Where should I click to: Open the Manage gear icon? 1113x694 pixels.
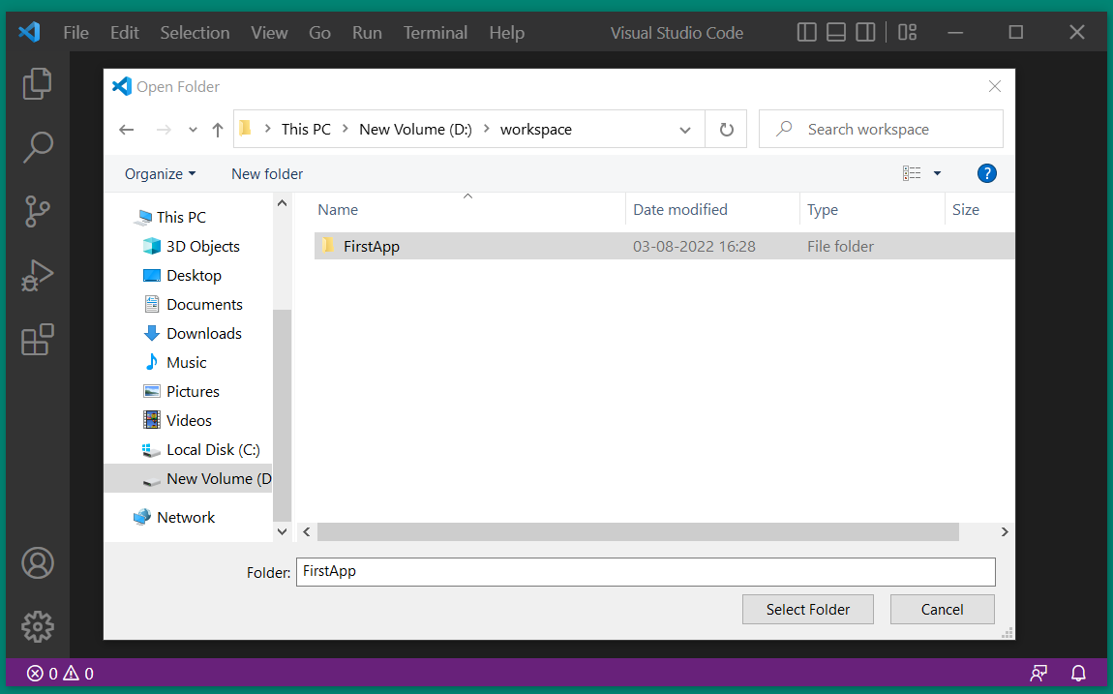[x=37, y=626]
